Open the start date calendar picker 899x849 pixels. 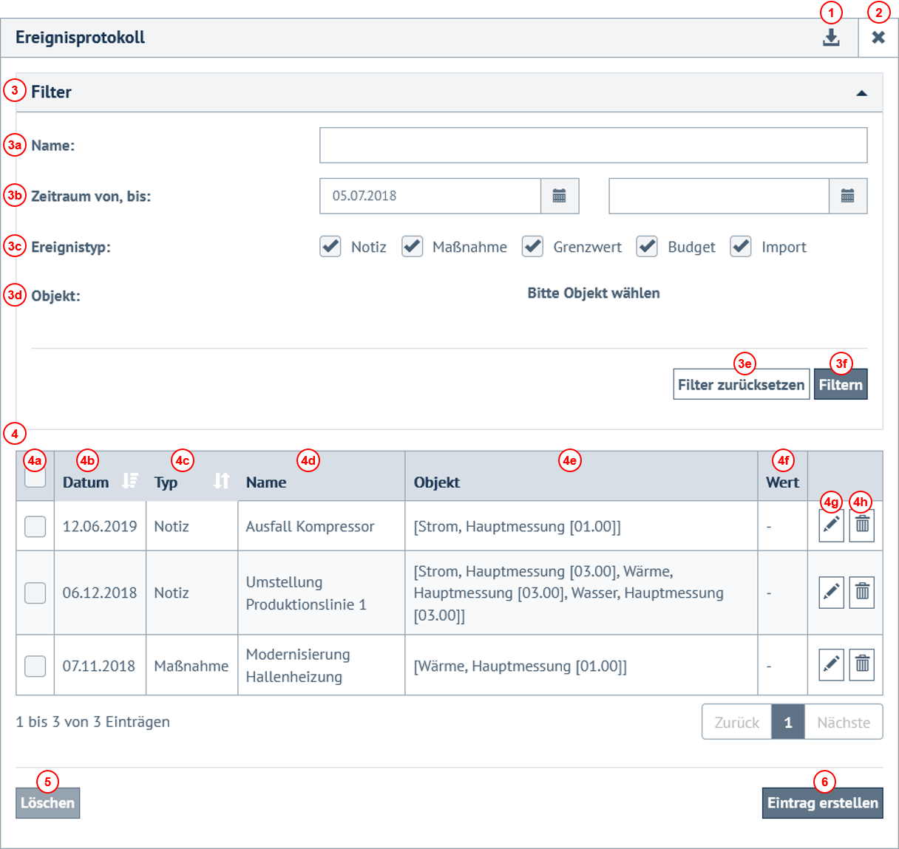(560, 196)
